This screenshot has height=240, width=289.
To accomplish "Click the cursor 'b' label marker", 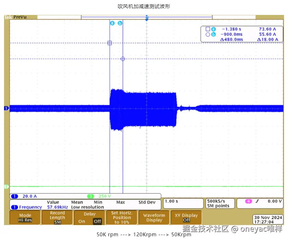I will pyautogui.click(x=120, y=23).
